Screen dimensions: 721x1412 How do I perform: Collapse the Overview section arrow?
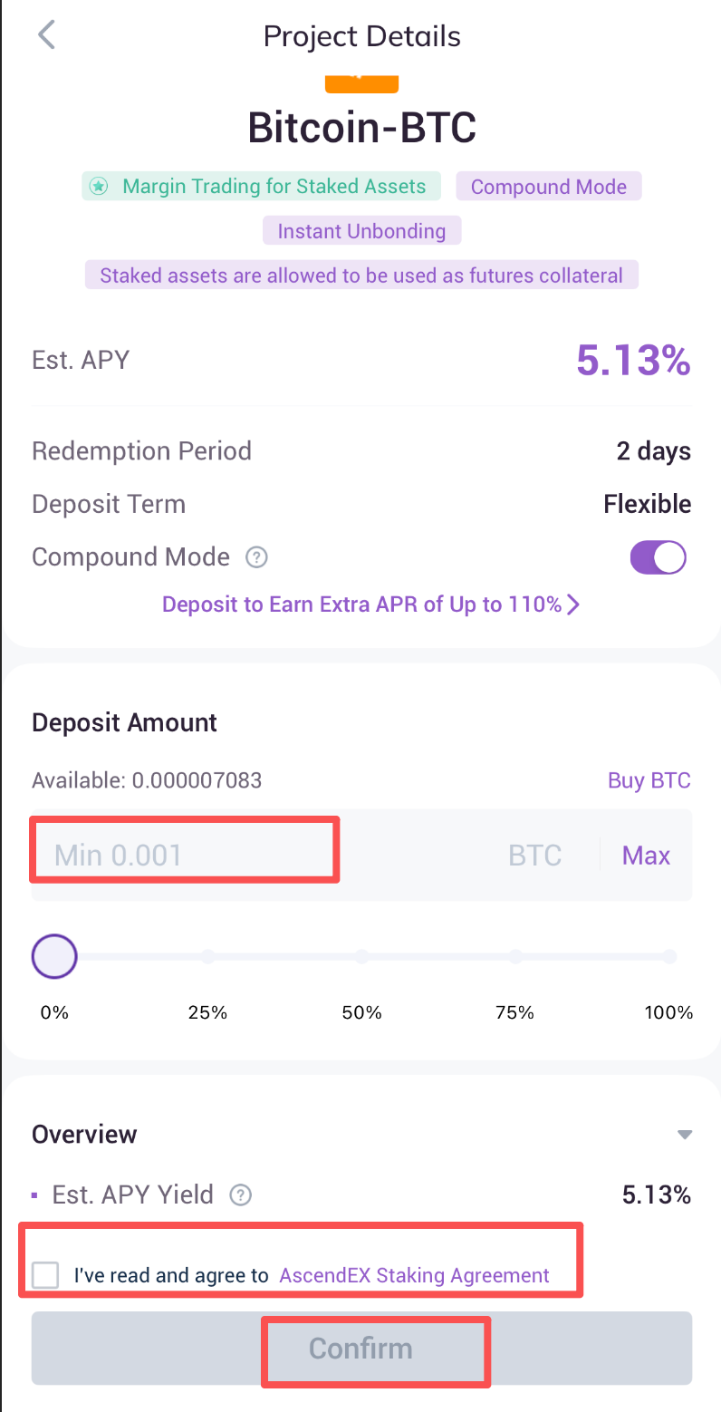pyautogui.click(x=685, y=1135)
